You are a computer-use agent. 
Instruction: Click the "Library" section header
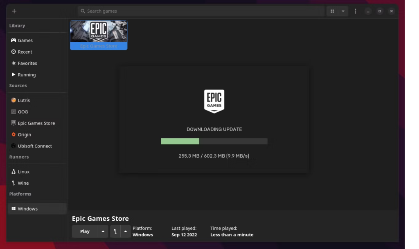tap(17, 26)
